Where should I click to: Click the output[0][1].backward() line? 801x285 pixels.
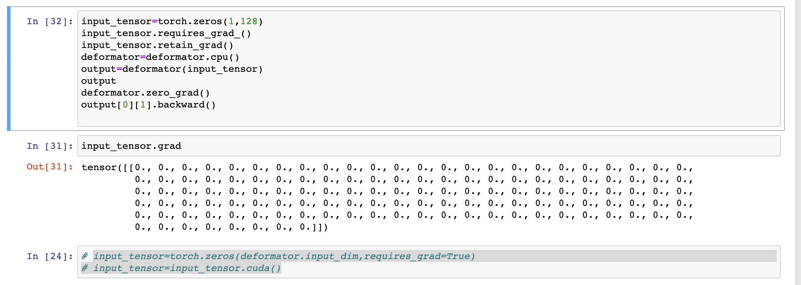tap(149, 105)
